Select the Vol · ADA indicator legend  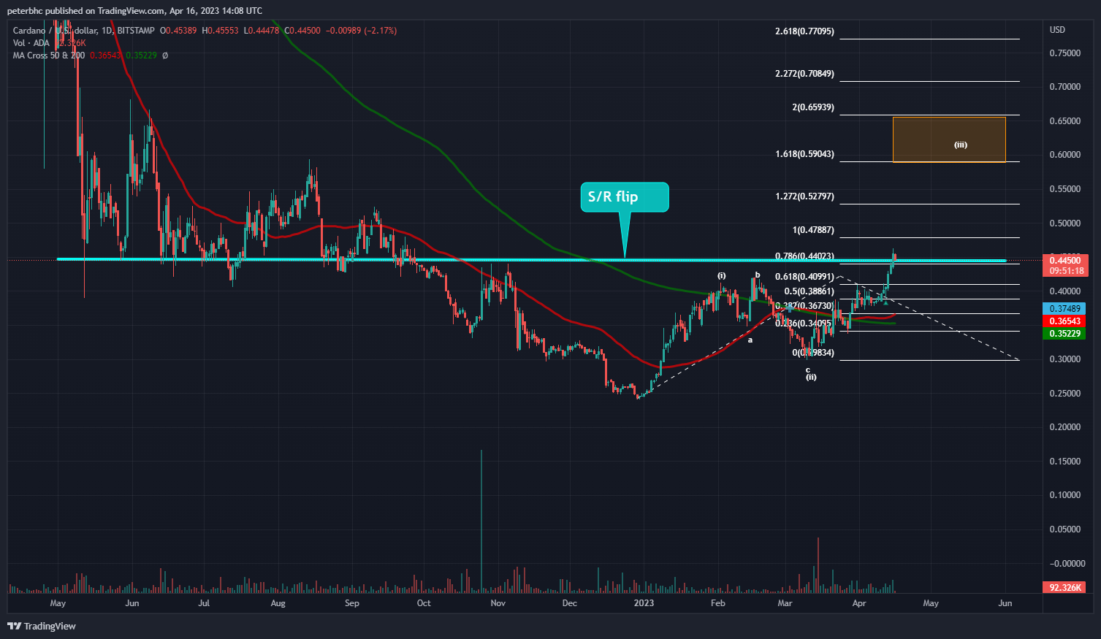[x=31, y=43]
